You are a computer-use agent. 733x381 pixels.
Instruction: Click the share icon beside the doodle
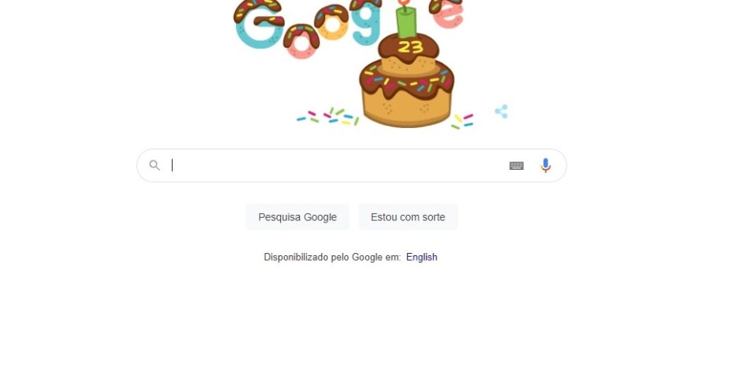click(x=501, y=111)
